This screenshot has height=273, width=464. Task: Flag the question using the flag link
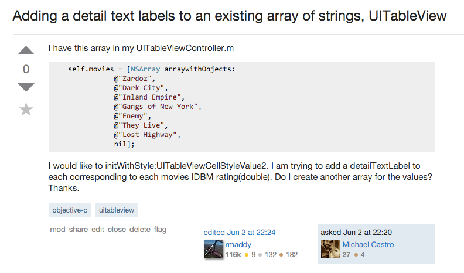(x=160, y=230)
